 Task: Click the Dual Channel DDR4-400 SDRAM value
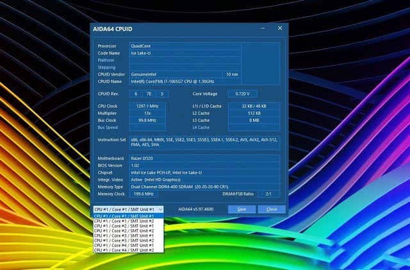point(204,187)
